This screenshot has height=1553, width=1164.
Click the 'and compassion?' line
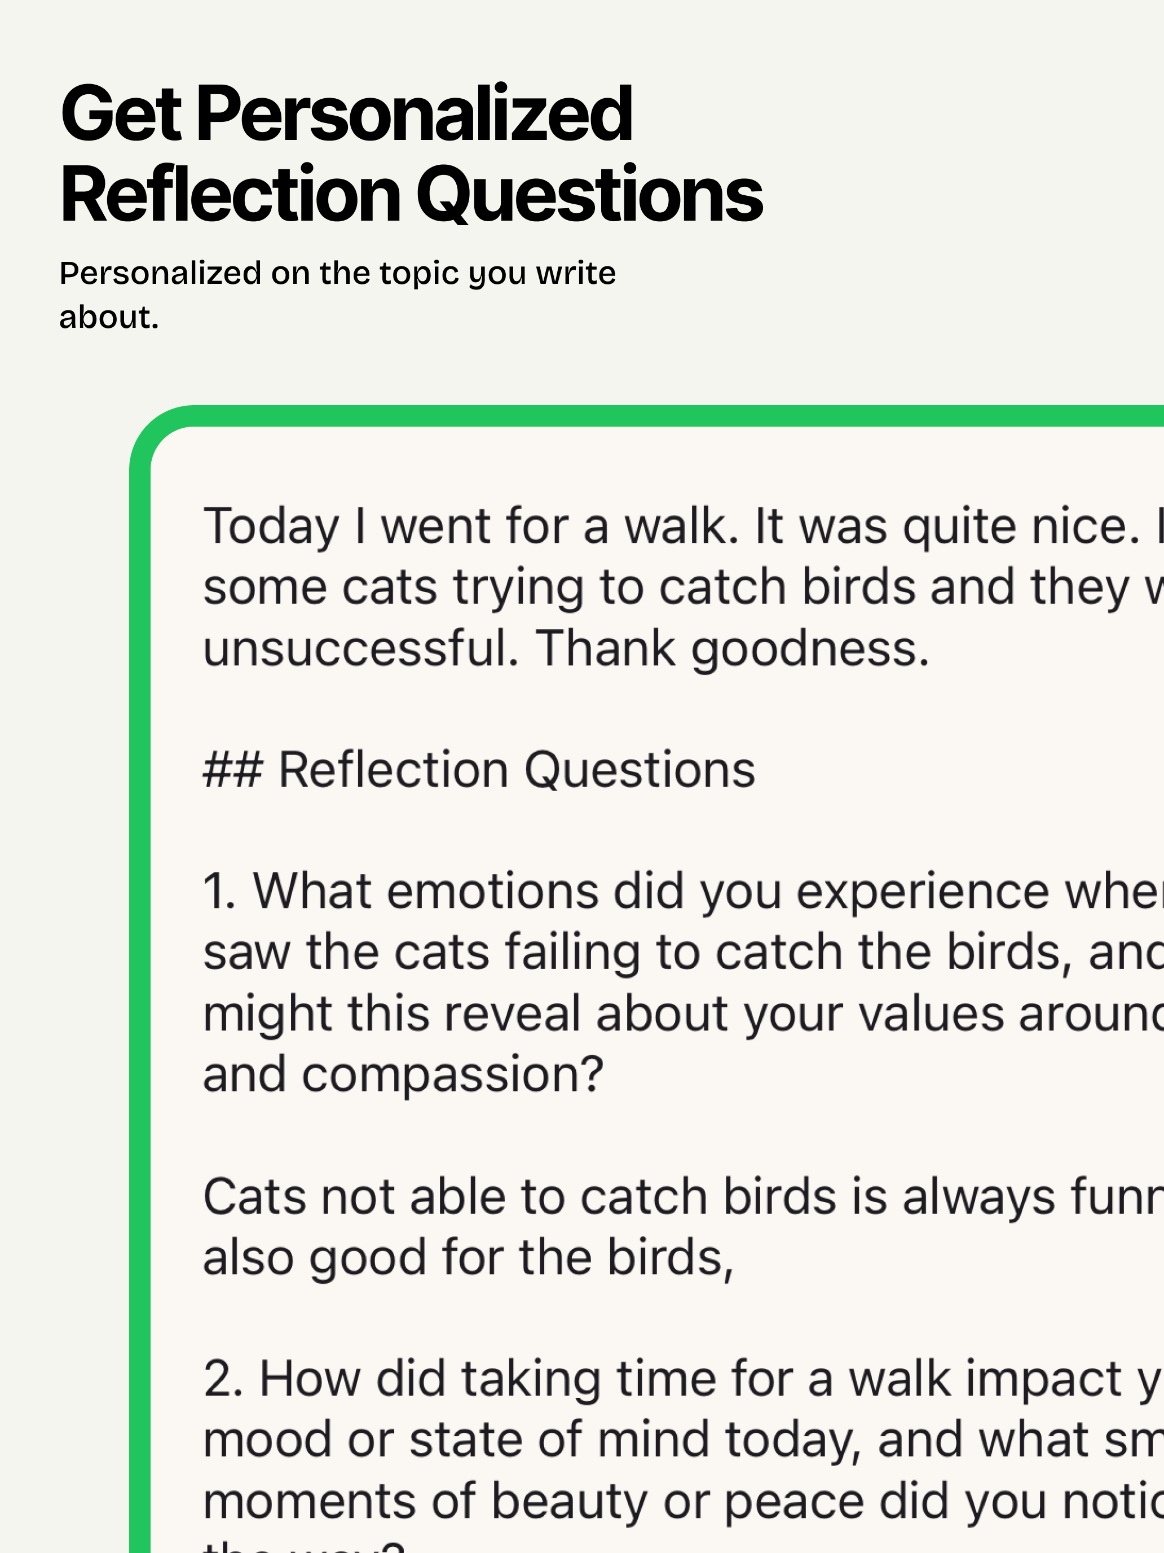pos(403,1075)
